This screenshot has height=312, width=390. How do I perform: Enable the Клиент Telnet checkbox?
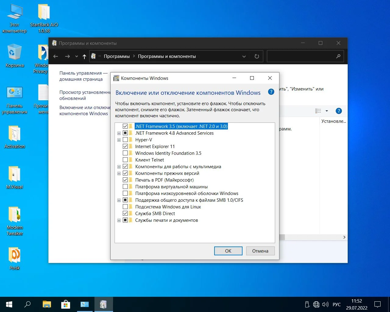125,160
